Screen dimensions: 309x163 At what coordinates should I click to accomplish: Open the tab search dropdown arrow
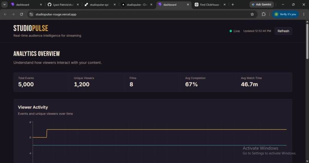(4, 5)
